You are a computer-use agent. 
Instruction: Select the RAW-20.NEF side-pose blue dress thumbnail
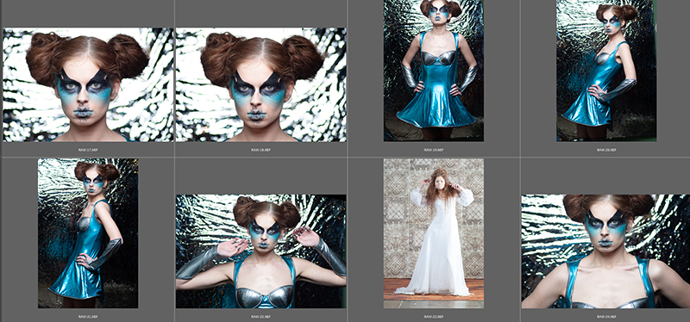606,71
